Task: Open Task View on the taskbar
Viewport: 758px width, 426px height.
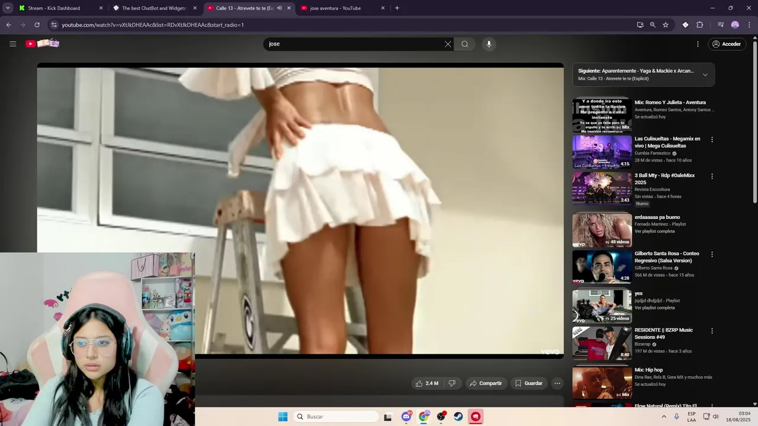Action: click(388, 417)
